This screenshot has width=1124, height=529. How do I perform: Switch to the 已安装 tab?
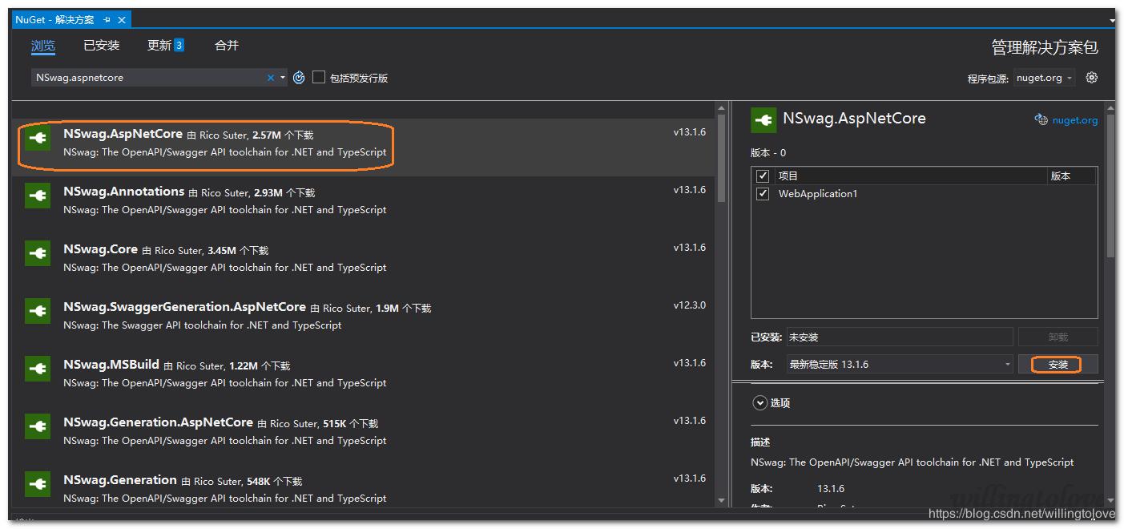coord(101,46)
